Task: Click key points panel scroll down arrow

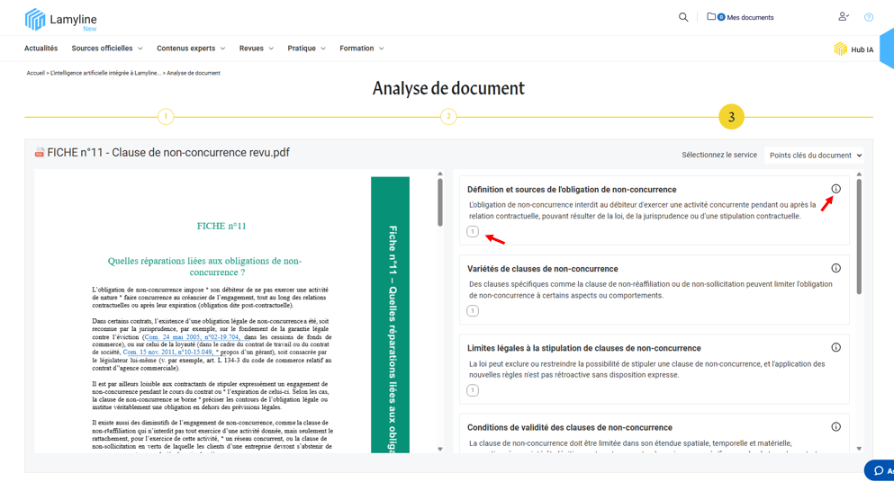Action: 859,449
